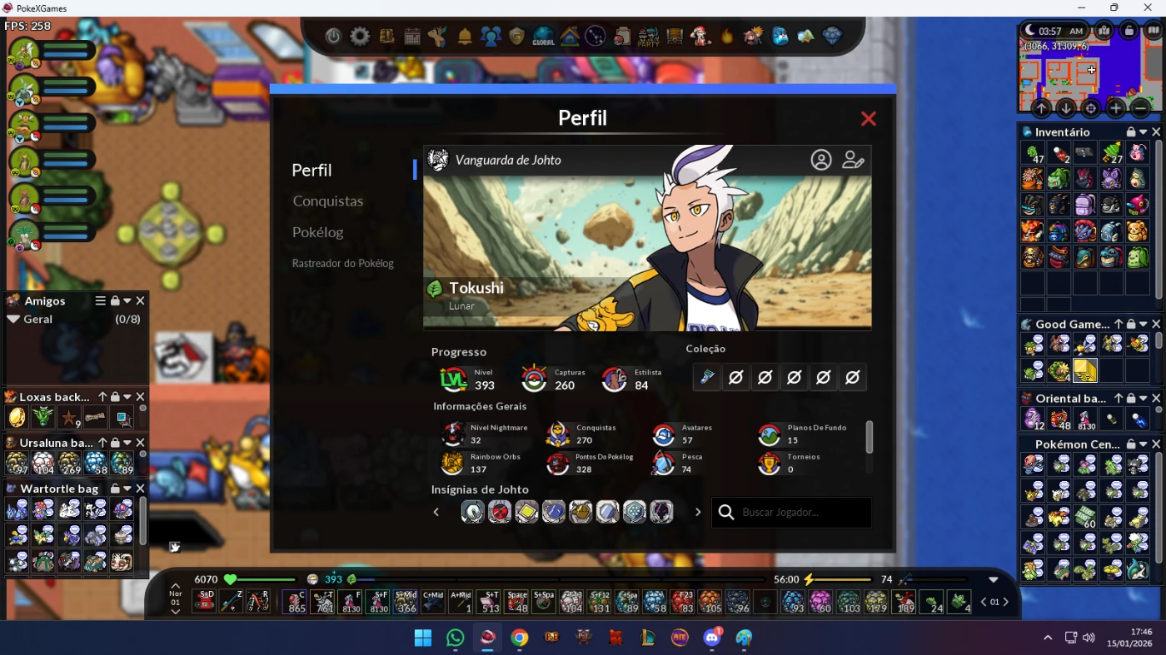
Task: Click the Buscar Jogador search field
Action: tap(801, 513)
